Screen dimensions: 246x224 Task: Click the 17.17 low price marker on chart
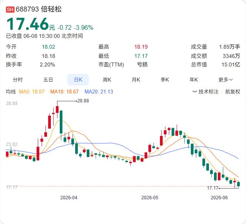[x=213, y=188]
